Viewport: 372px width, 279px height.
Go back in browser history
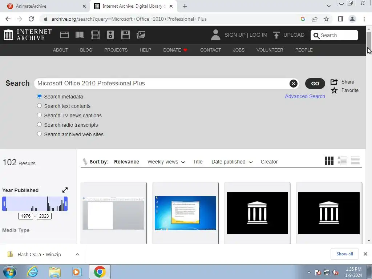click(x=8, y=19)
